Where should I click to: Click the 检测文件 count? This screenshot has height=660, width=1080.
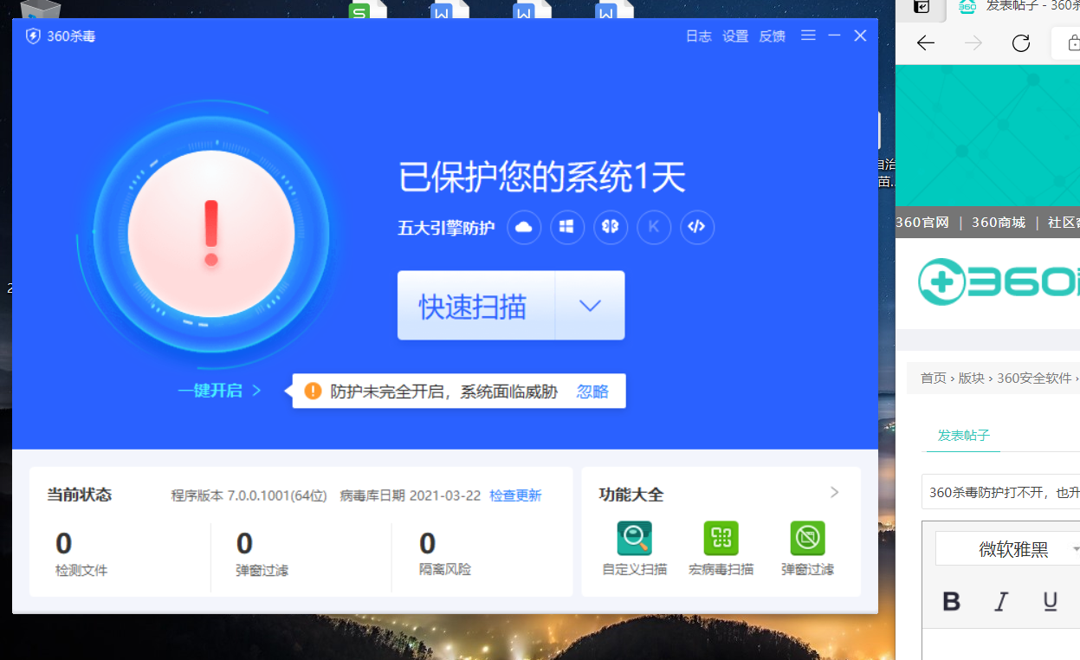click(64, 544)
